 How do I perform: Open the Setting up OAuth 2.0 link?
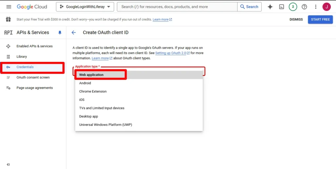[x=171, y=53]
